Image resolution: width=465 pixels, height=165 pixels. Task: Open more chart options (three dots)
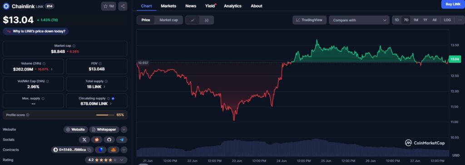pyautogui.click(x=460, y=20)
